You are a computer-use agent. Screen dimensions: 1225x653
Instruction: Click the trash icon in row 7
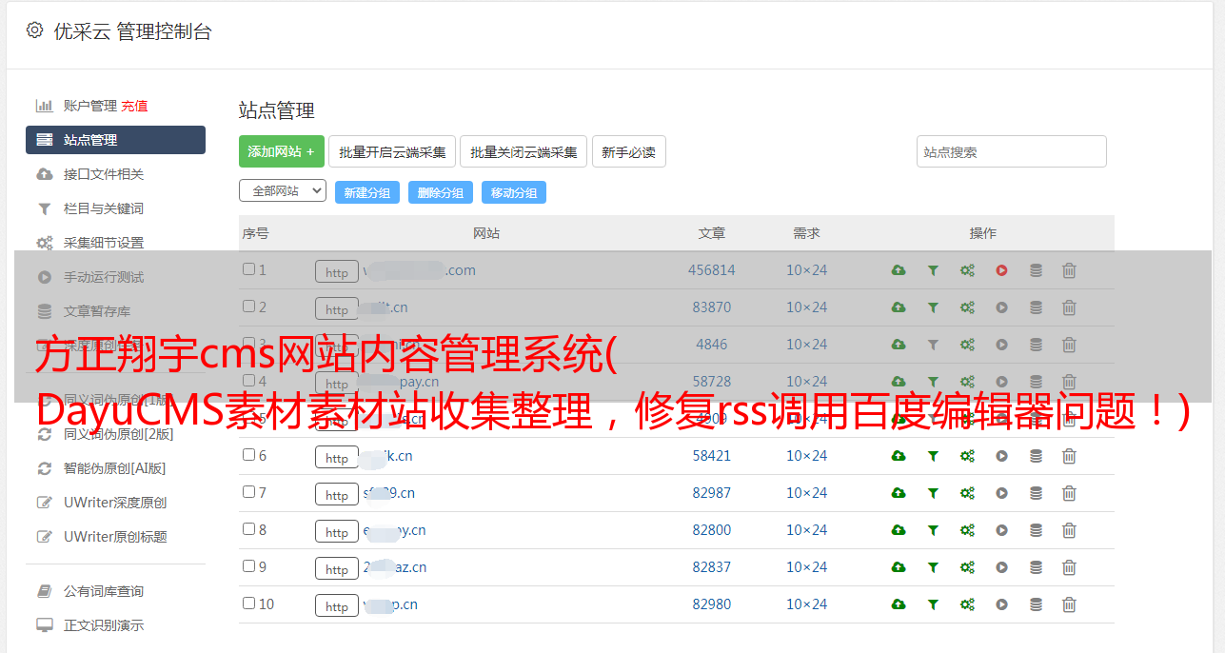click(1069, 493)
